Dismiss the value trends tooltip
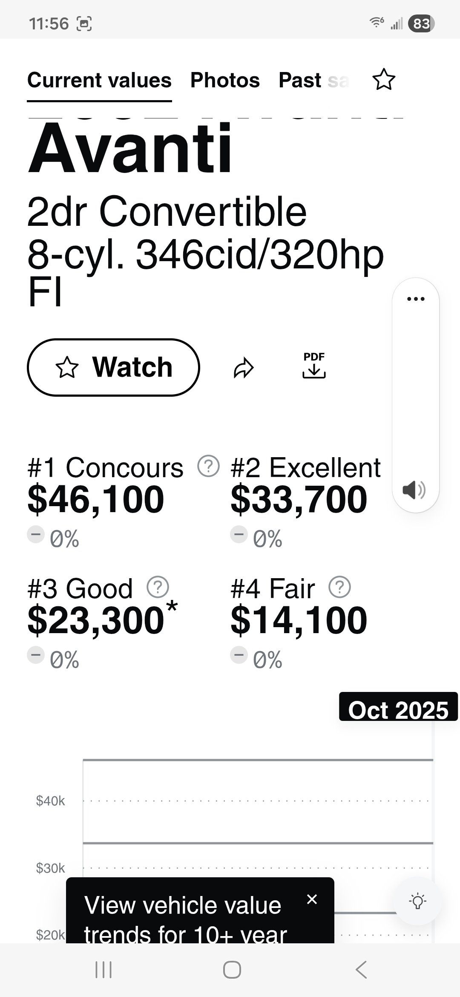The height and width of the screenshot is (997, 460). coord(312,899)
